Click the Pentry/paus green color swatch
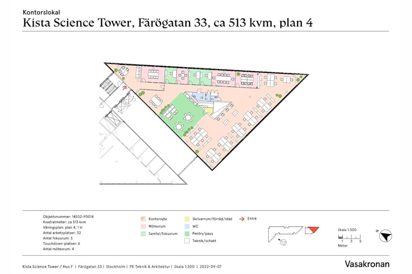412x274 pixels. pos(187,233)
